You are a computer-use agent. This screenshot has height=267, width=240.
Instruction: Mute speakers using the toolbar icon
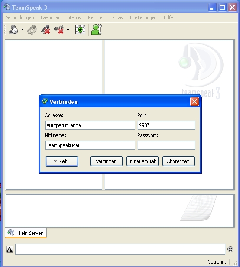pos(59,30)
